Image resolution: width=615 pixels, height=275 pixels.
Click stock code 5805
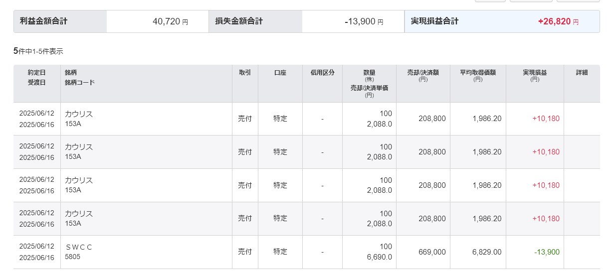pyautogui.click(x=72, y=257)
